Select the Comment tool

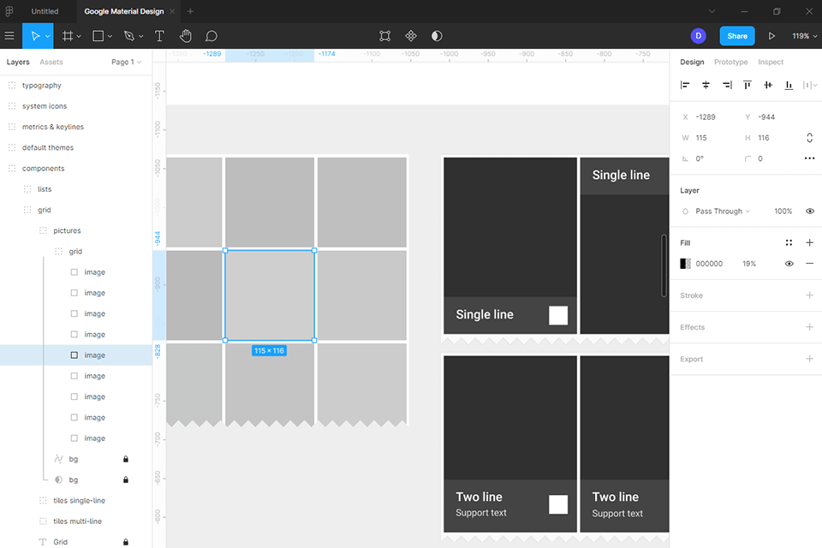click(211, 36)
